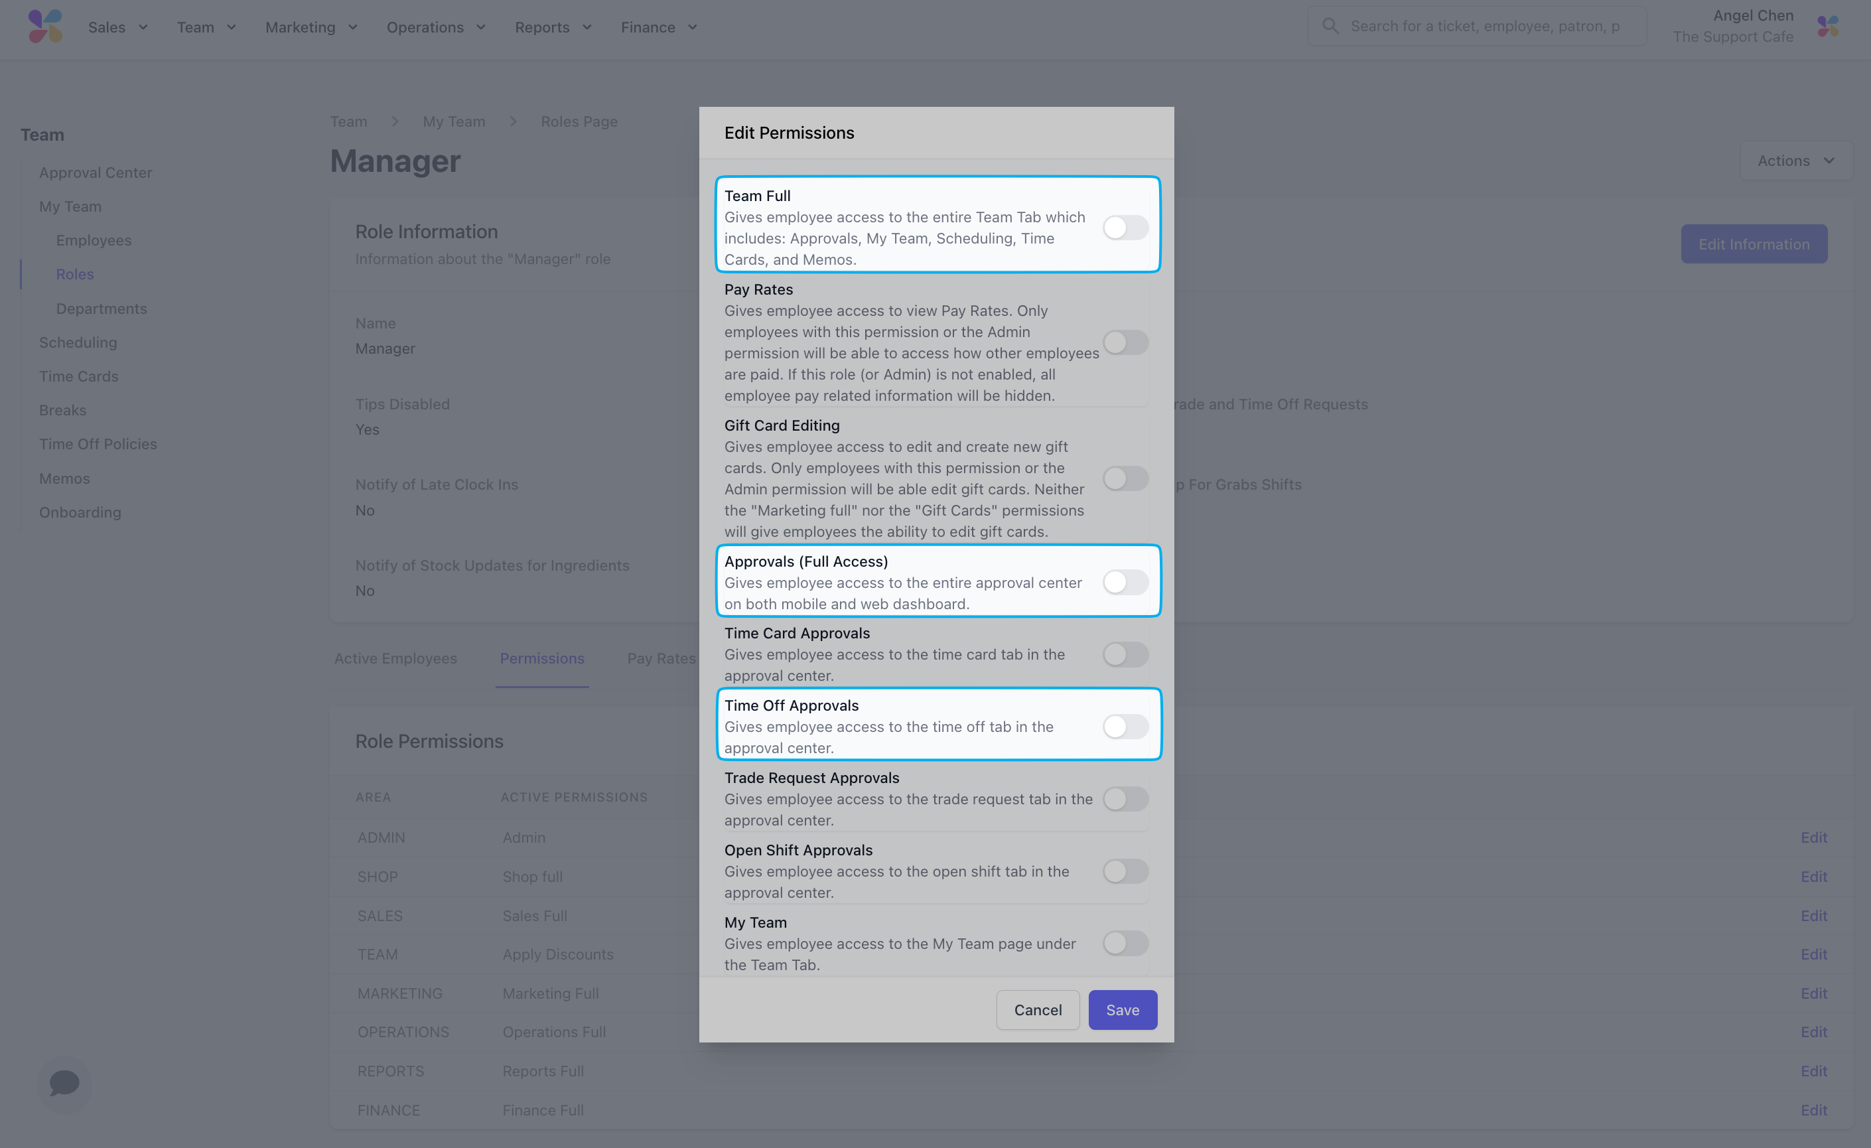Click Edit link for MARKETING row
This screenshot has width=1871, height=1148.
pyautogui.click(x=1813, y=993)
